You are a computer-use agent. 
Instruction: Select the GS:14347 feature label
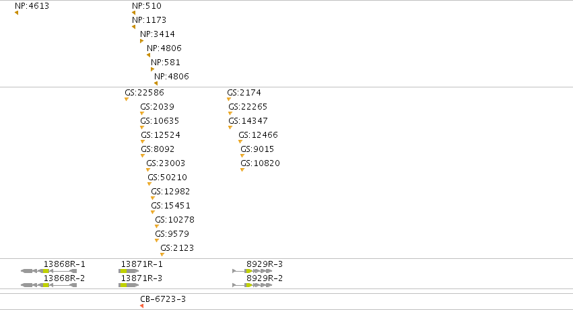(x=248, y=121)
